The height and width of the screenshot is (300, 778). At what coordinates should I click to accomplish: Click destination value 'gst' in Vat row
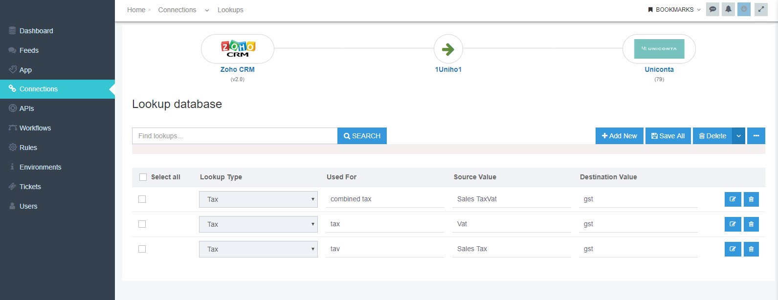(638, 224)
